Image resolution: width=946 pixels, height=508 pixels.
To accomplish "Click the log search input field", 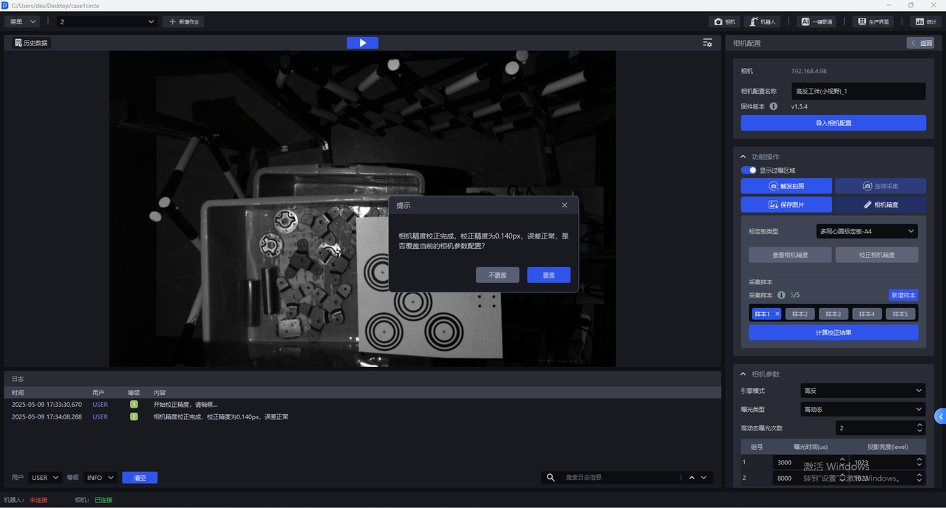I will [x=621, y=478].
